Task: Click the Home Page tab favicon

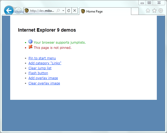Action: pos(83,11)
